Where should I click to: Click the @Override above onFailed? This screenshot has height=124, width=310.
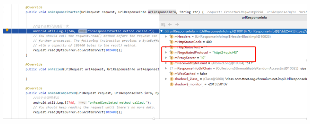click(x=34, y=64)
